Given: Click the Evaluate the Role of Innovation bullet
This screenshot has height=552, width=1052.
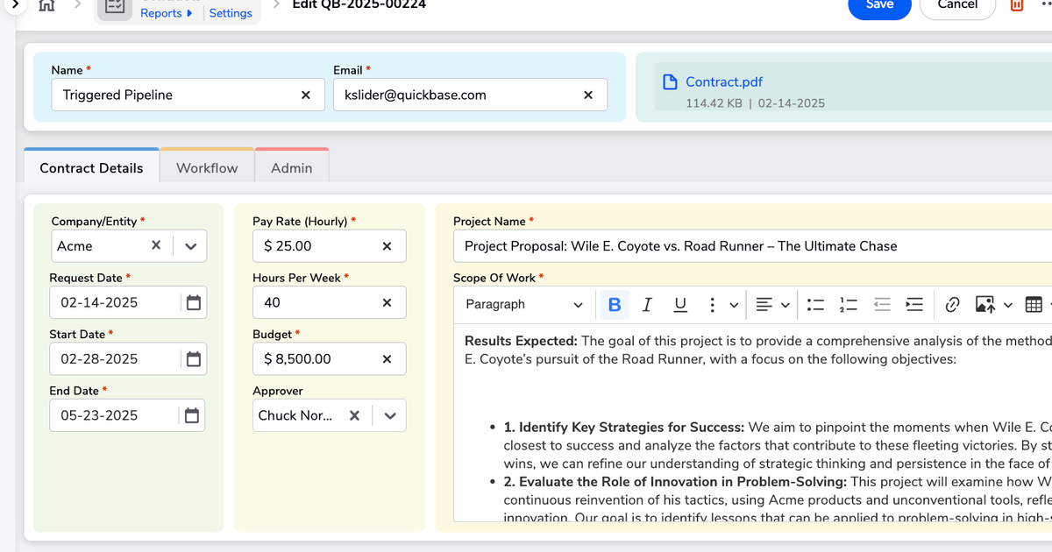Looking at the screenshot, I should coord(778,499).
